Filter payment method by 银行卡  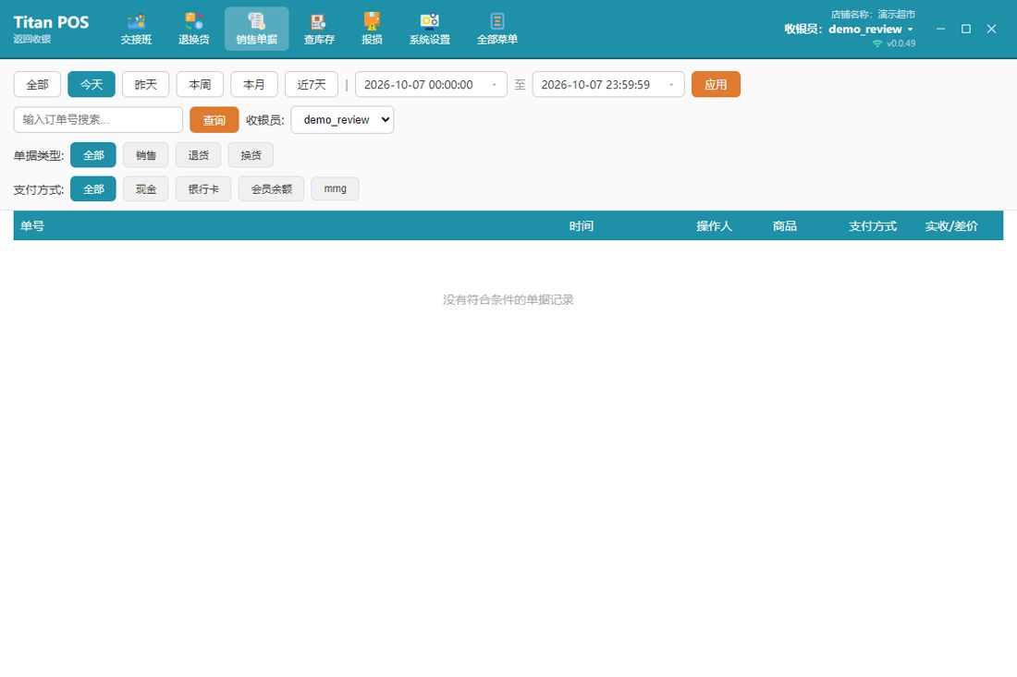(x=203, y=188)
